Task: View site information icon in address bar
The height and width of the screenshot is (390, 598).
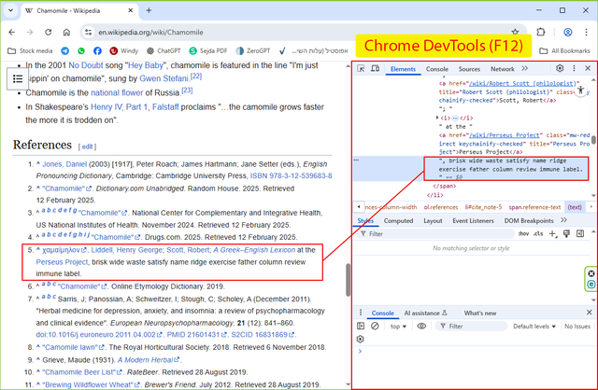Action: (x=89, y=32)
